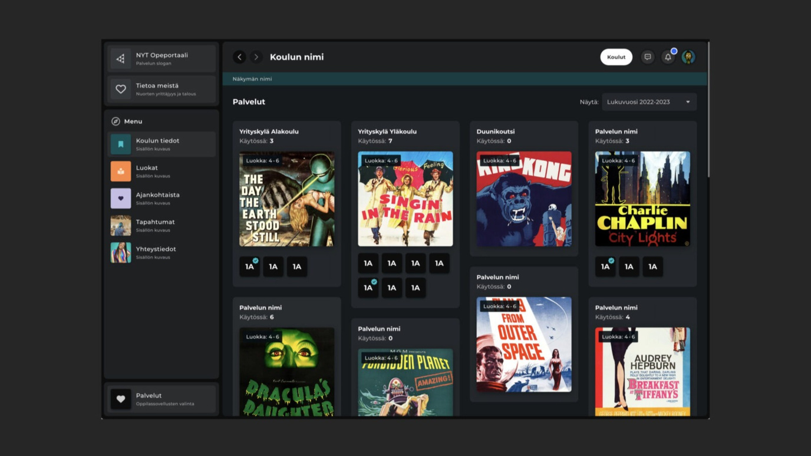This screenshot has width=811, height=456.
Task: Open notifications bell icon
Action: (x=668, y=57)
